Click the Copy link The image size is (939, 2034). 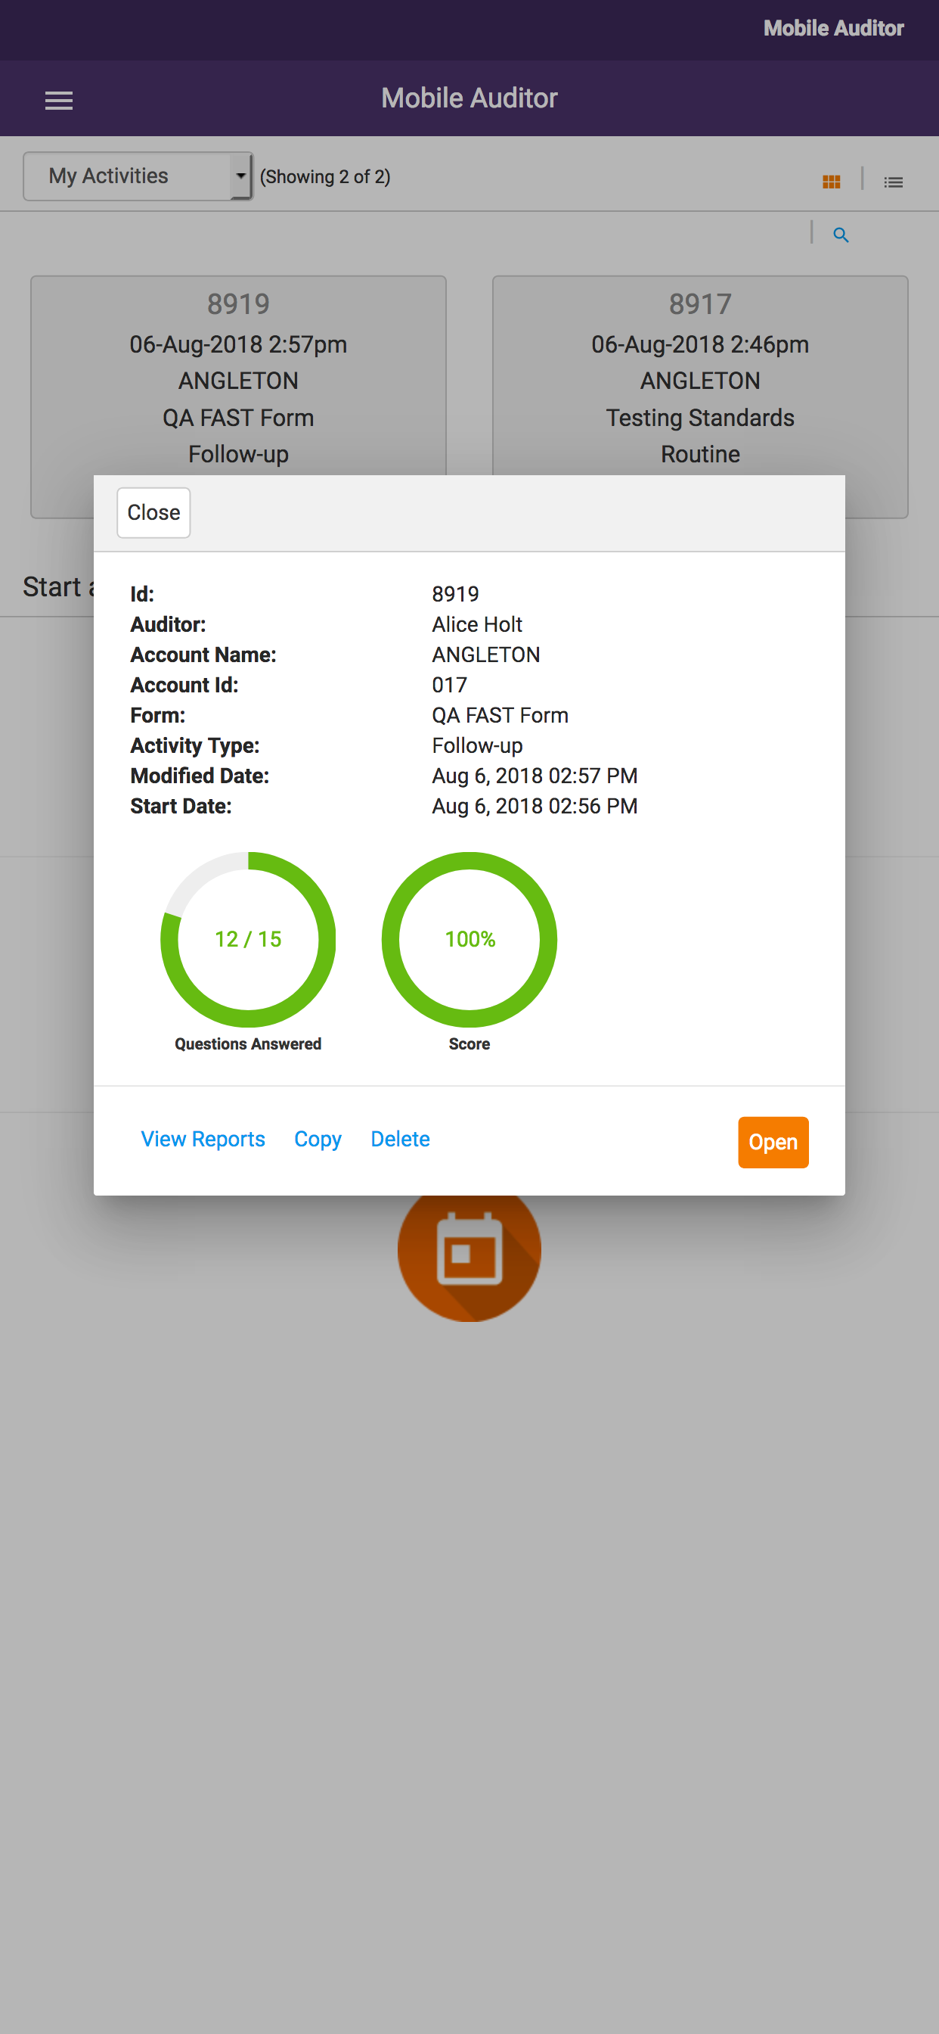coord(318,1139)
